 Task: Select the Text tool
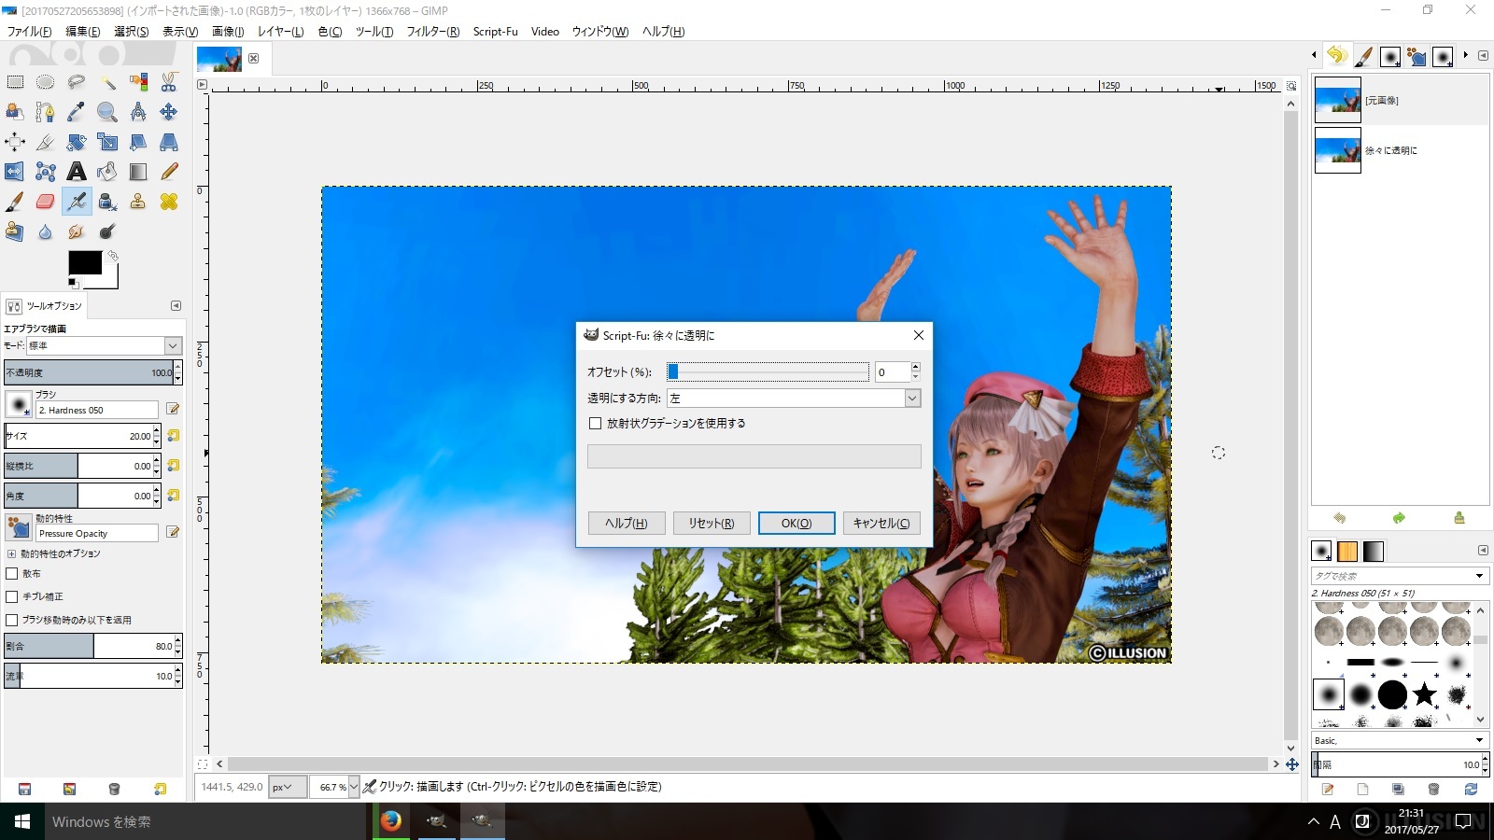pyautogui.click(x=77, y=172)
